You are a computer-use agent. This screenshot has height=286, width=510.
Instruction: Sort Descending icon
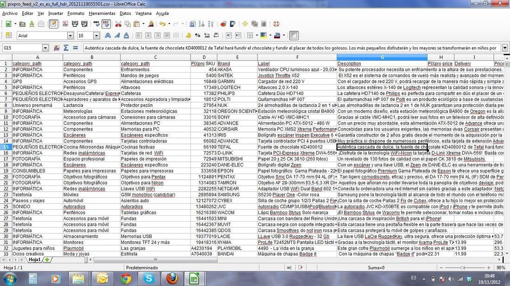tap(211, 24)
